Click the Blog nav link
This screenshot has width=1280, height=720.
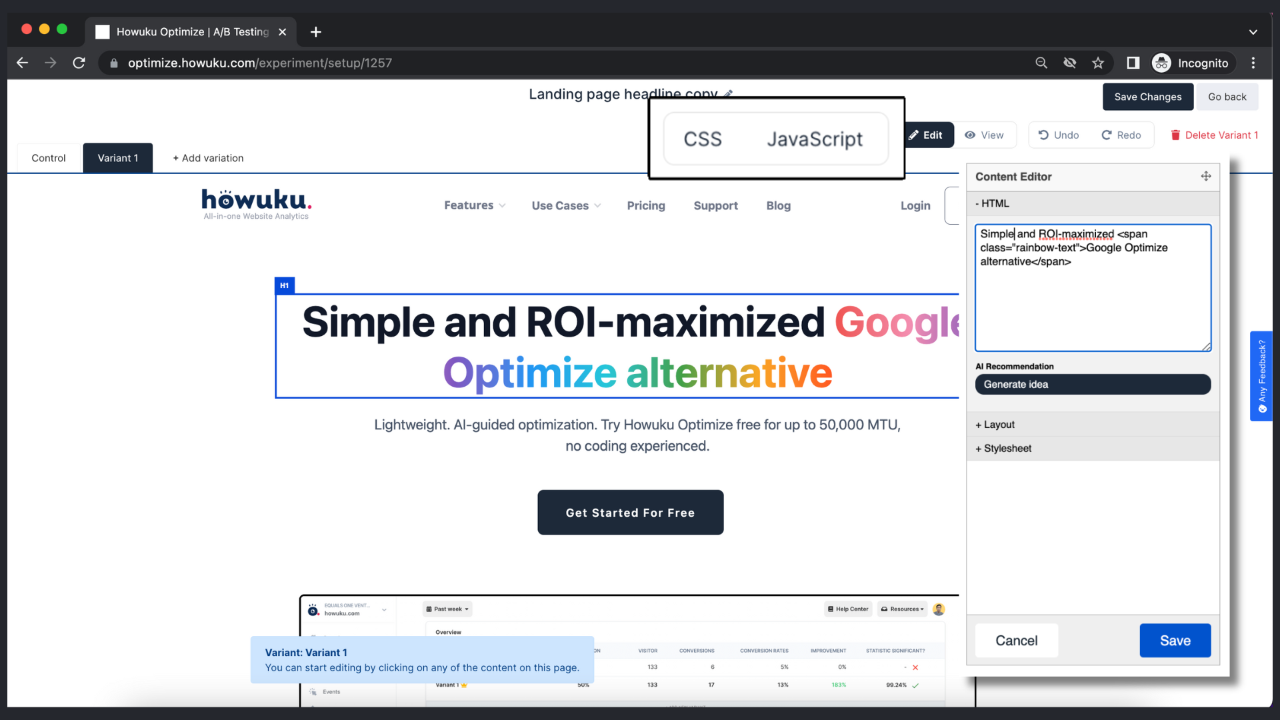[778, 205]
